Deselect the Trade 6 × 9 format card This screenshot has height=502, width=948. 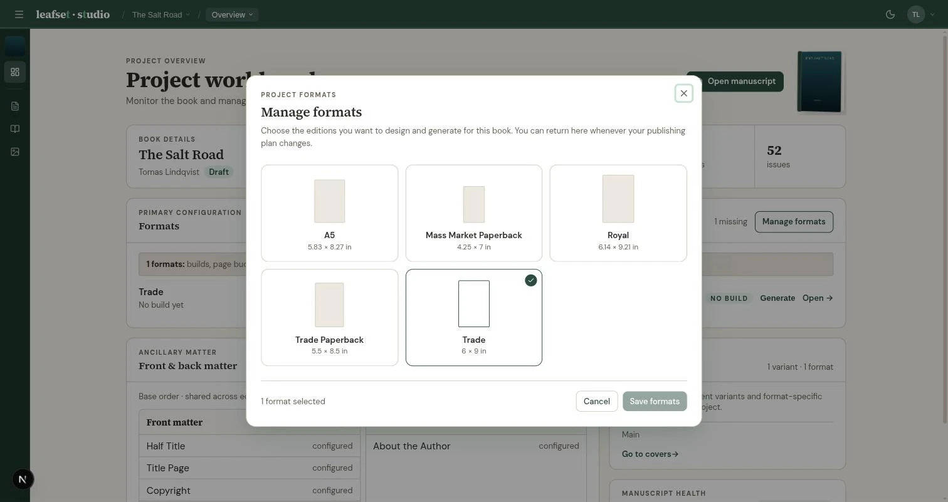coord(474,318)
